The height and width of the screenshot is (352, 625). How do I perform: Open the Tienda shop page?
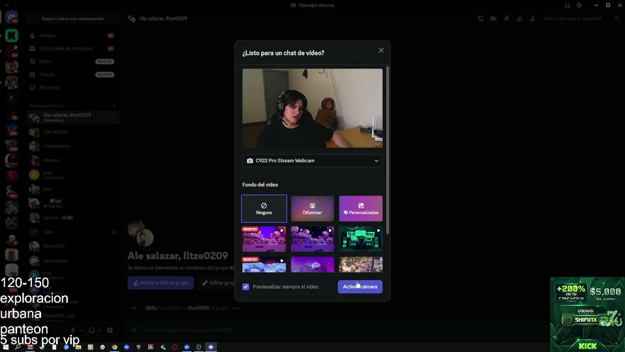pyautogui.click(x=73, y=74)
